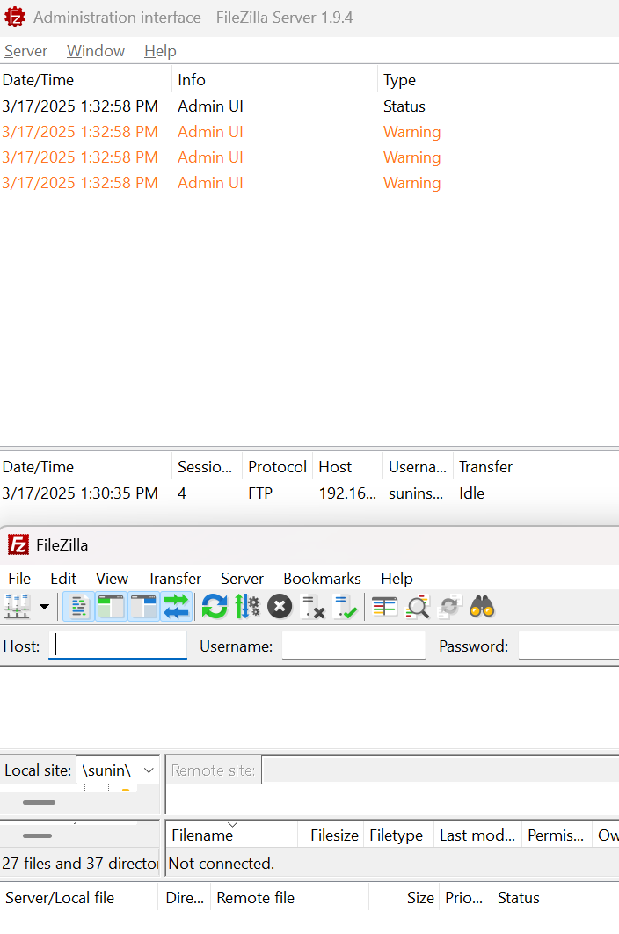
Task: Refresh file and folder lists
Action: click(x=215, y=607)
